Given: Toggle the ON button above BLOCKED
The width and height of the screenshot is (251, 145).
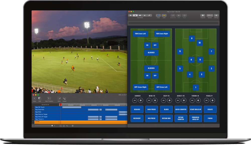Looking at the screenshot, I should click(147, 46).
